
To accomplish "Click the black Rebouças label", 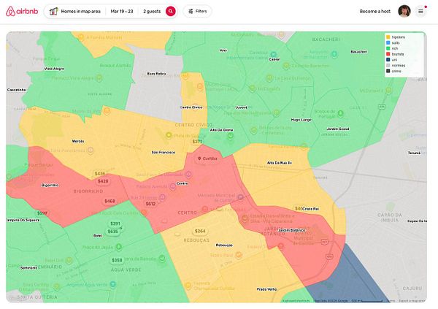I will point(224,245).
